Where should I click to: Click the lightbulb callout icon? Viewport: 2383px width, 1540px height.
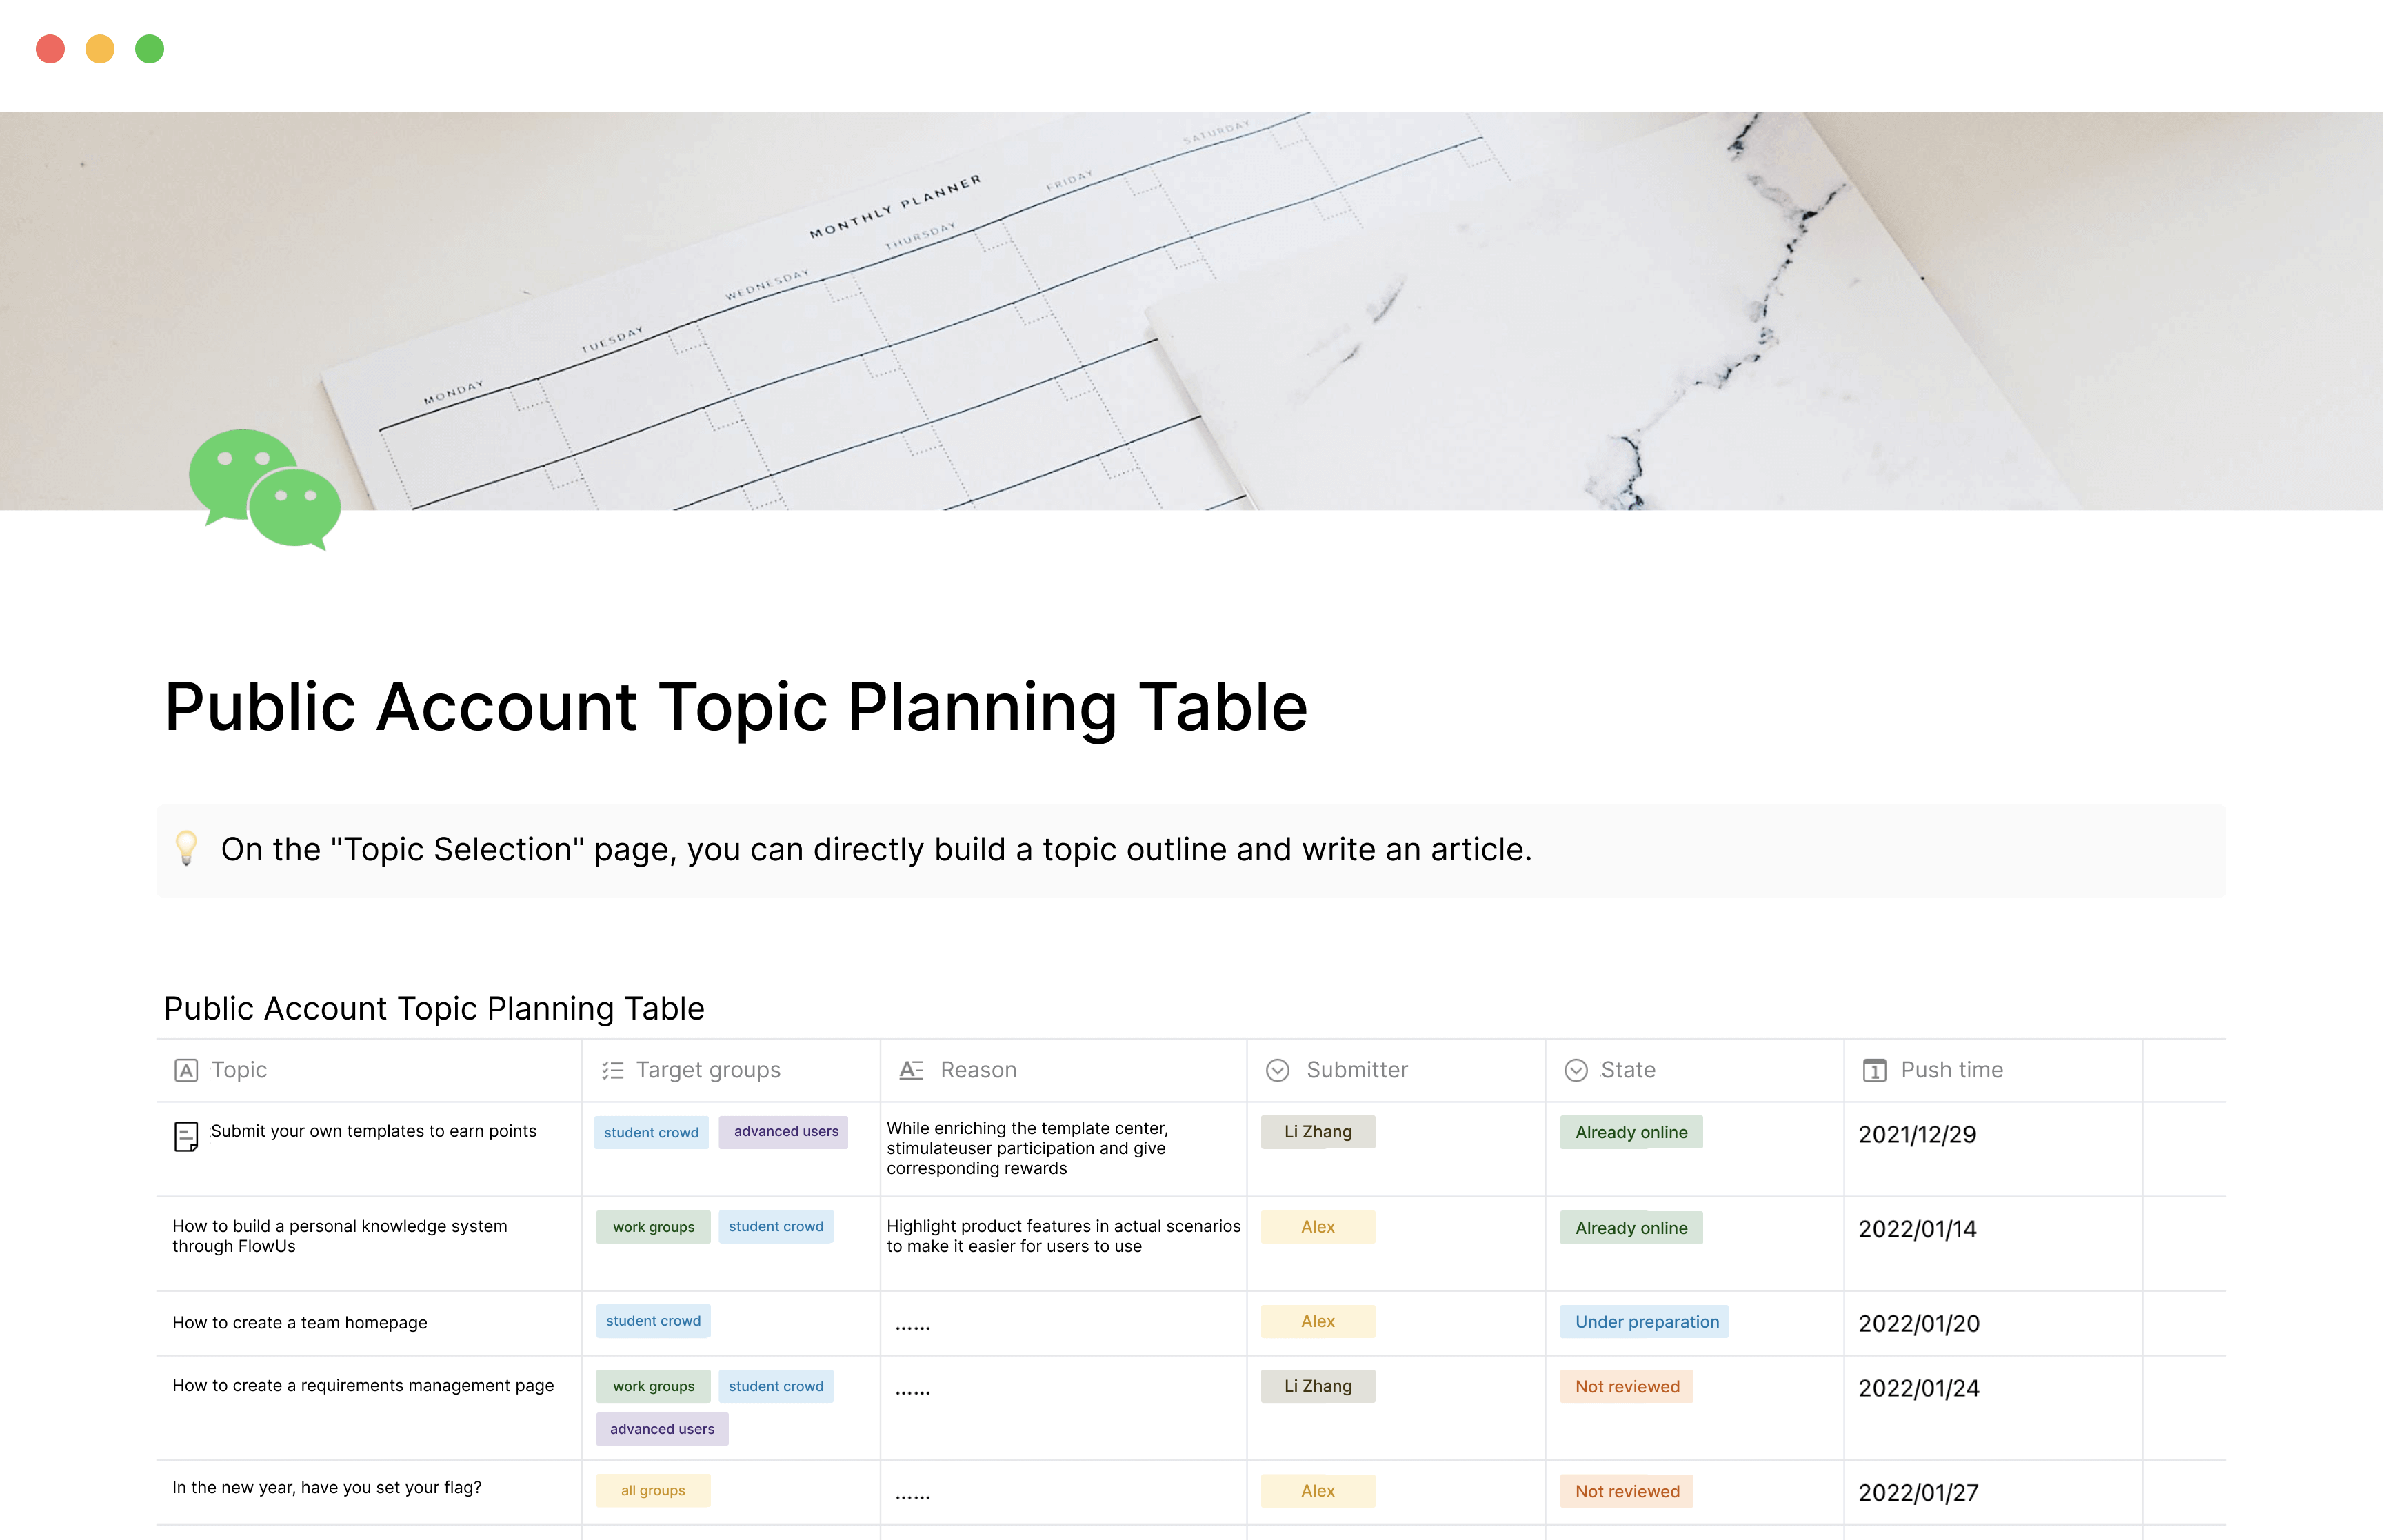186,848
